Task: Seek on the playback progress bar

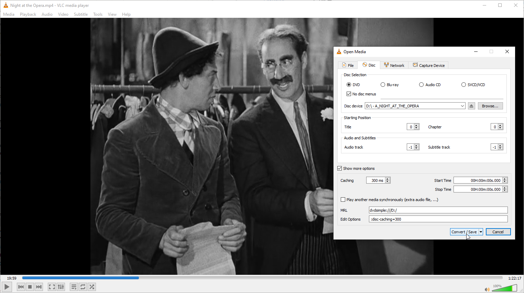Action: 262,278
